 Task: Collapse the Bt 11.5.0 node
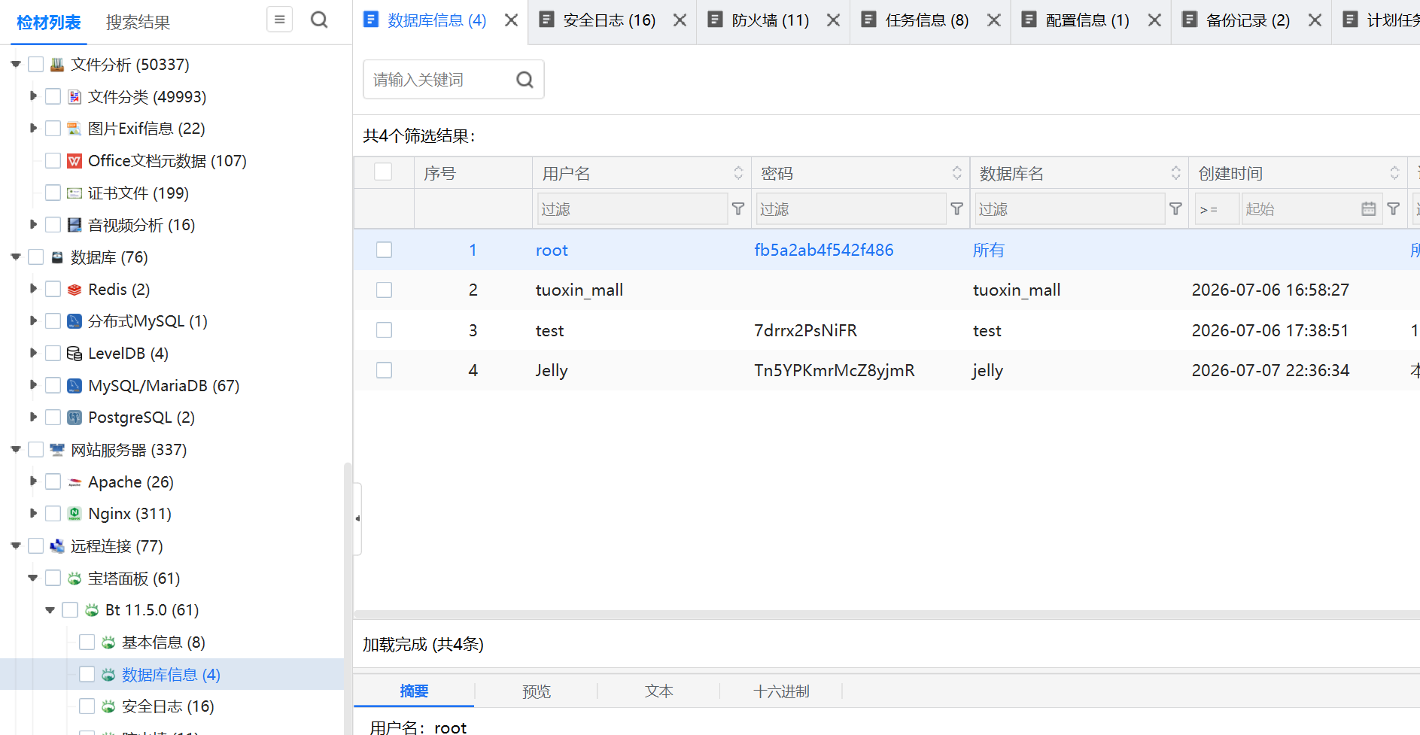click(x=50, y=610)
